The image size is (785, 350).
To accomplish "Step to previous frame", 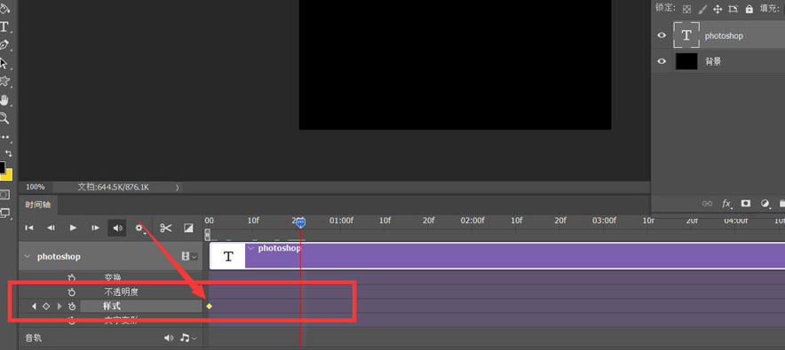I will point(52,229).
